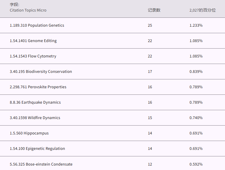Click the 8.8.36 Earthquake Dynamics topic

click(x=35, y=102)
